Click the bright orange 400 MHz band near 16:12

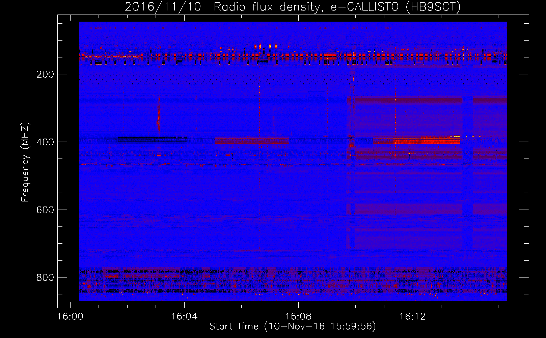tap(427, 140)
